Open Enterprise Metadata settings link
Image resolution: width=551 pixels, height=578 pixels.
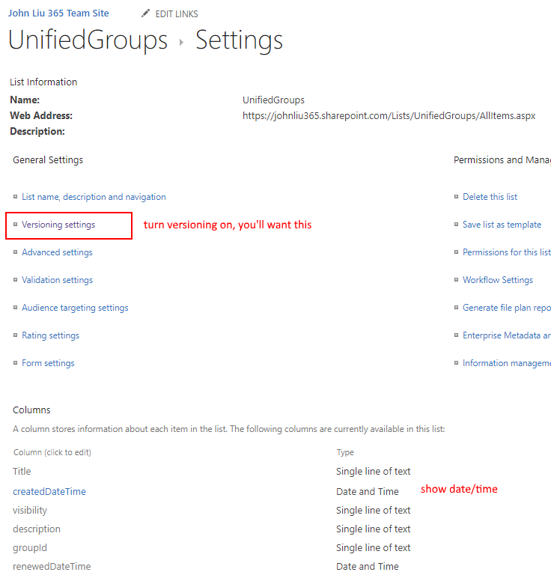pyautogui.click(x=506, y=335)
